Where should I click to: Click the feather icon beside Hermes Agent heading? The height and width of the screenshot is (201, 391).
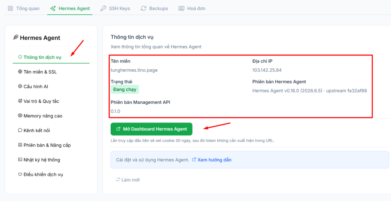click(15, 38)
